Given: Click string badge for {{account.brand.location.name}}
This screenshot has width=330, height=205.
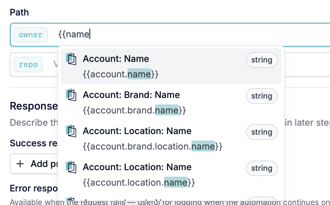Looking at the screenshot, I should [x=262, y=132].
